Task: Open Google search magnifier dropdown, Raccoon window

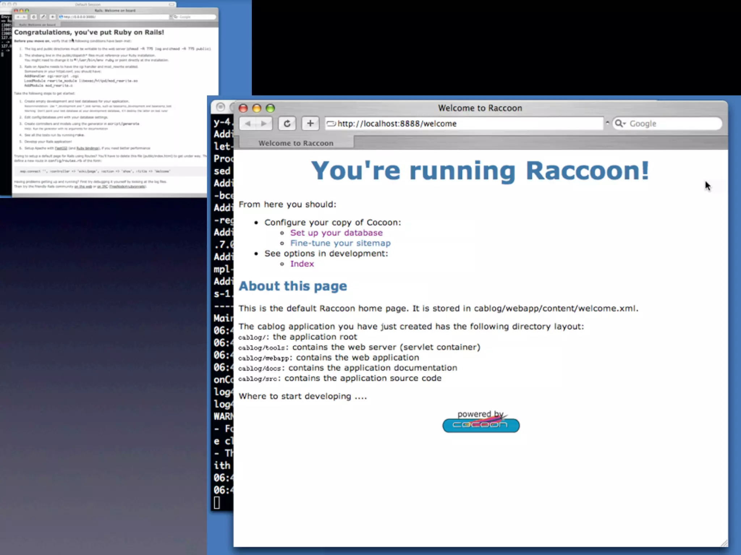Action: click(620, 124)
